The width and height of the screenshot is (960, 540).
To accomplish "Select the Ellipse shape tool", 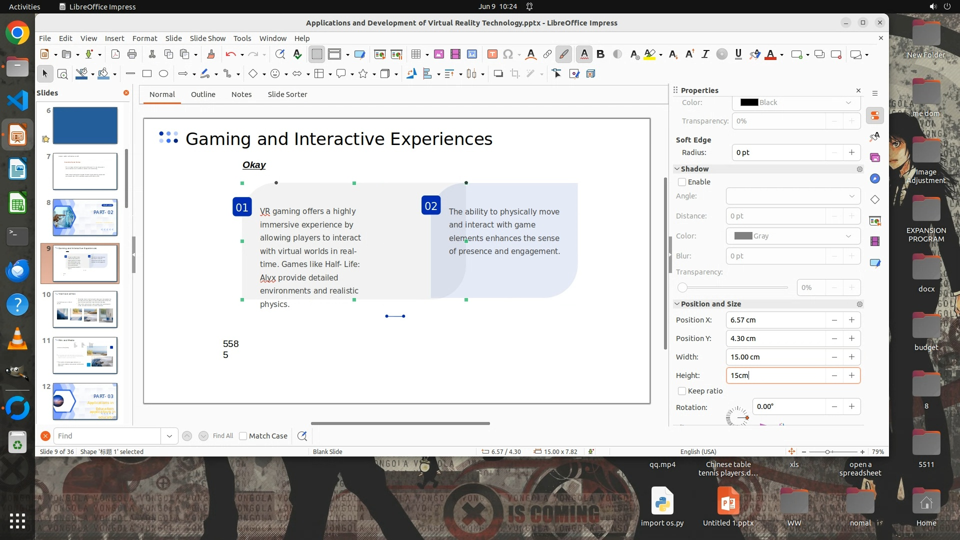I will [163, 74].
